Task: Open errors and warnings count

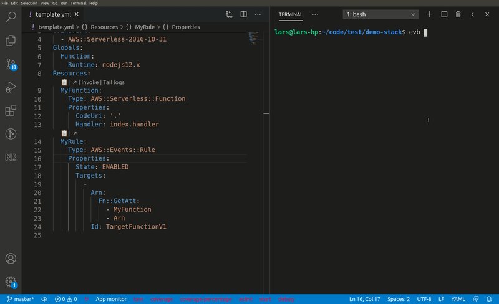Action: tap(65, 299)
